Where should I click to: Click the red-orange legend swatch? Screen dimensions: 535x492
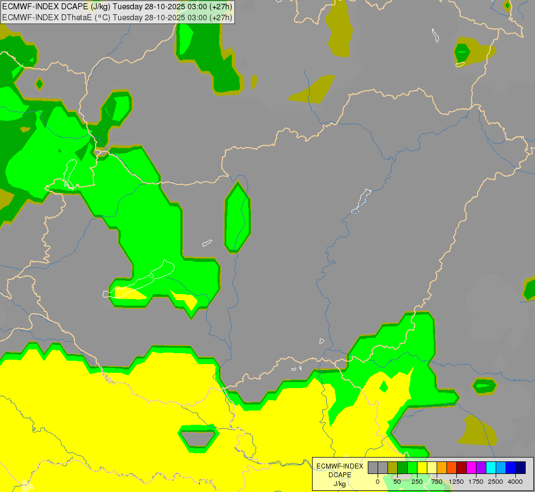(452, 467)
